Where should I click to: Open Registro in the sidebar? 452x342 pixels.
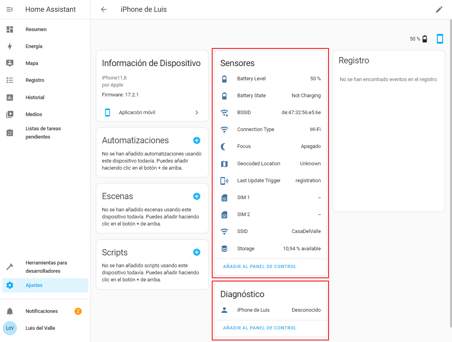click(x=45, y=80)
